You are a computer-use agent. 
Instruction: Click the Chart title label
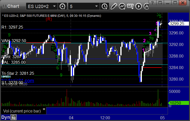click(13, 6)
